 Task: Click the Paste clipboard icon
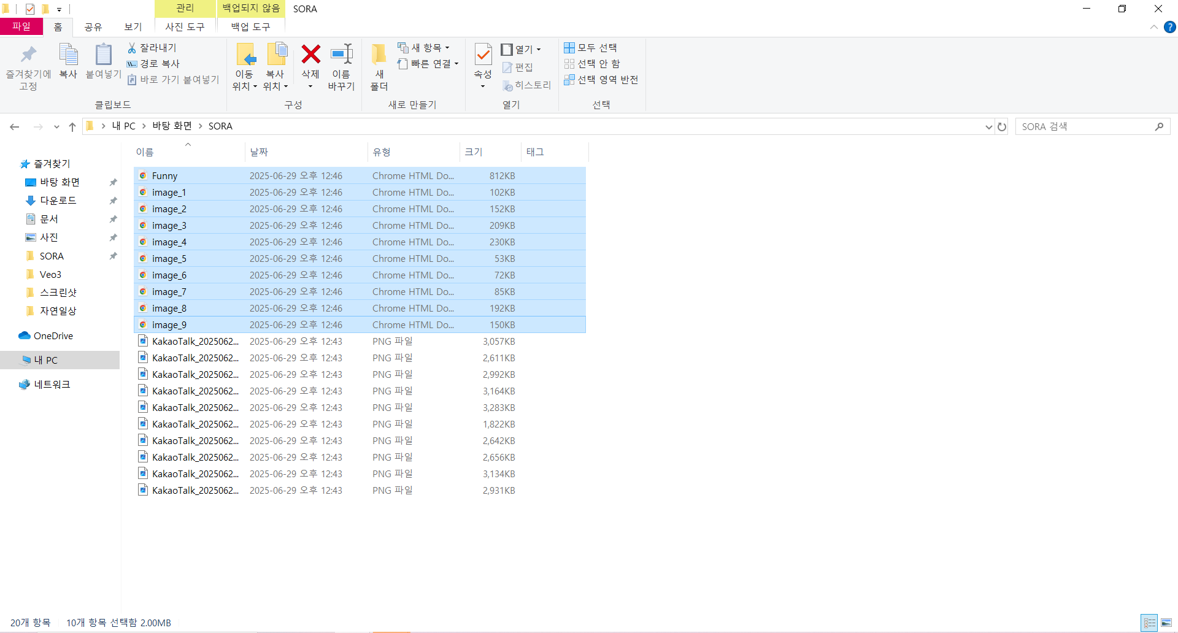click(x=103, y=55)
